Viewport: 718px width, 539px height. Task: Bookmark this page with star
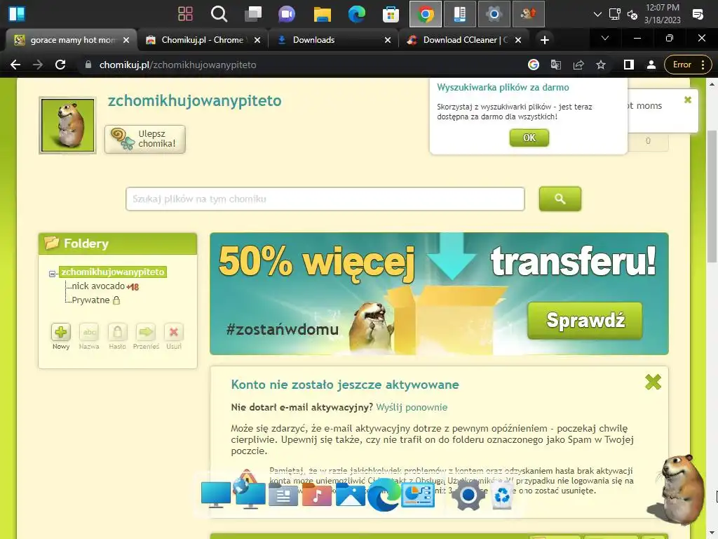point(601,65)
